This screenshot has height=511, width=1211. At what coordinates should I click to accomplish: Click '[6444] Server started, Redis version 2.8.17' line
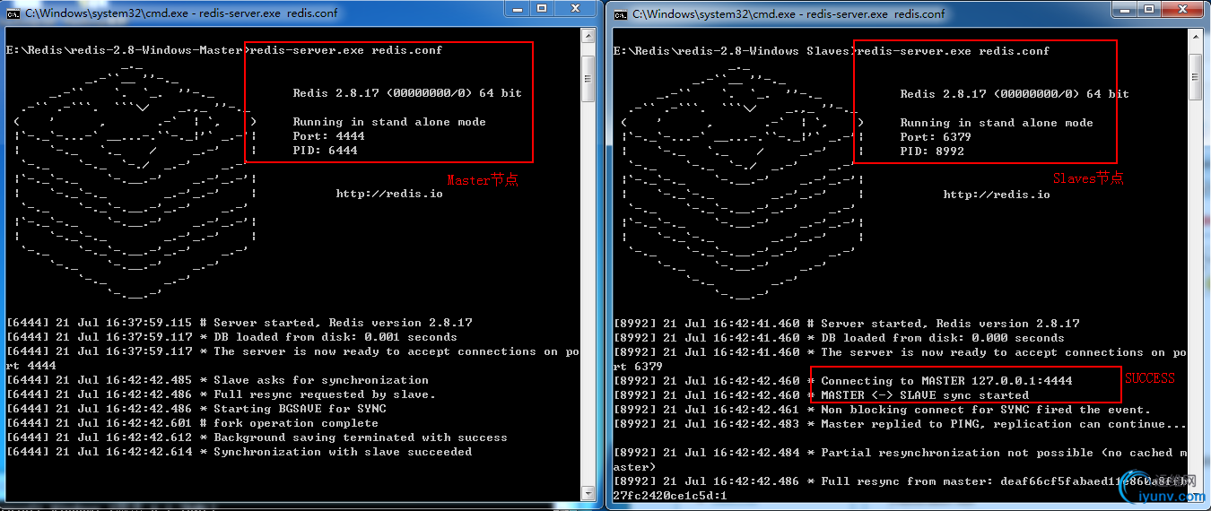pyautogui.click(x=240, y=323)
